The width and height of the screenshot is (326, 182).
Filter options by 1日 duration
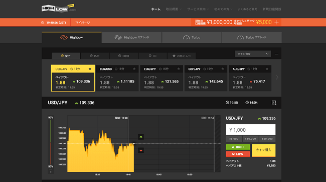(x=152, y=56)
